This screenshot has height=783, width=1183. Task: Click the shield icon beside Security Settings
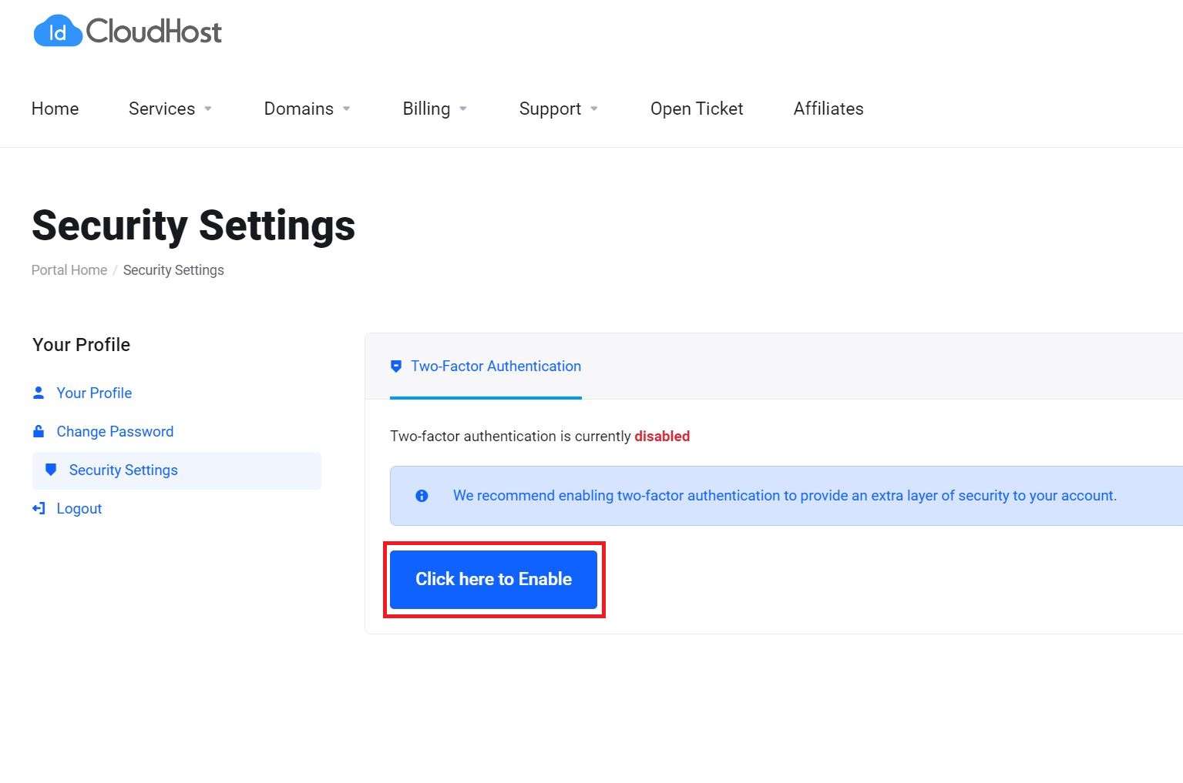click(51, 470)
